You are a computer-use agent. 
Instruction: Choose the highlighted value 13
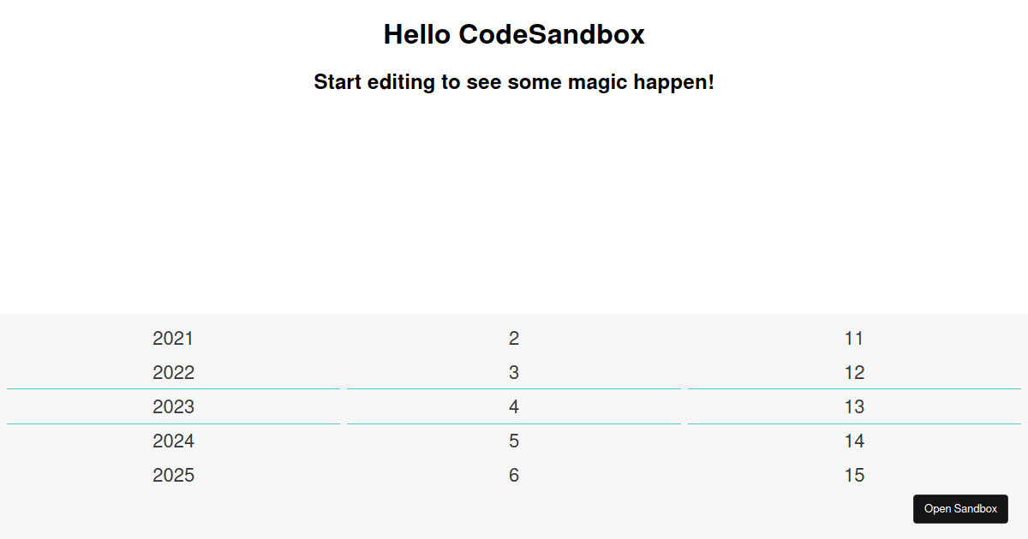click(x=855, y=406)
